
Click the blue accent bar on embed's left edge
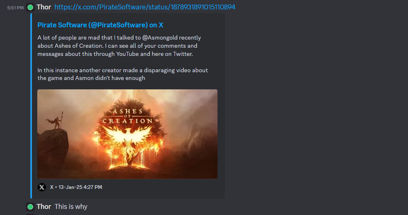pyautogui.click(x=31, y=106)
